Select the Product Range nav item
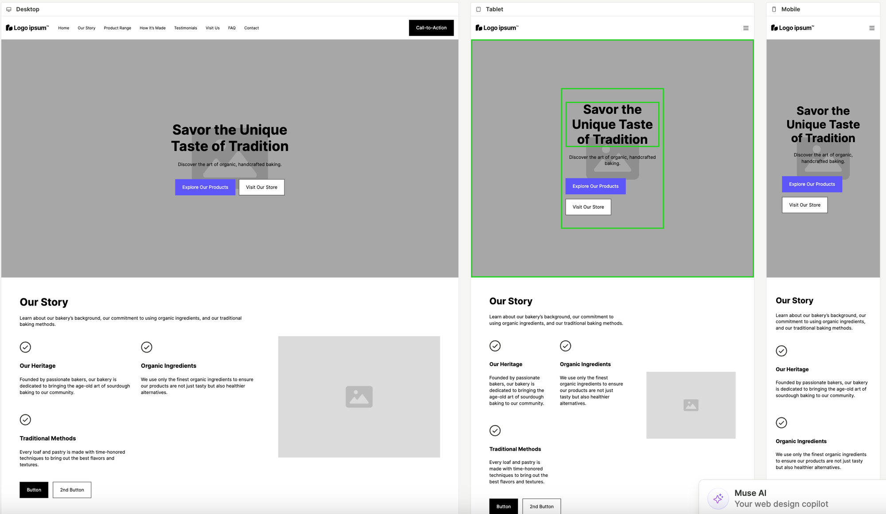The height and width of the screenshot is (514, 886). (117, 28)
